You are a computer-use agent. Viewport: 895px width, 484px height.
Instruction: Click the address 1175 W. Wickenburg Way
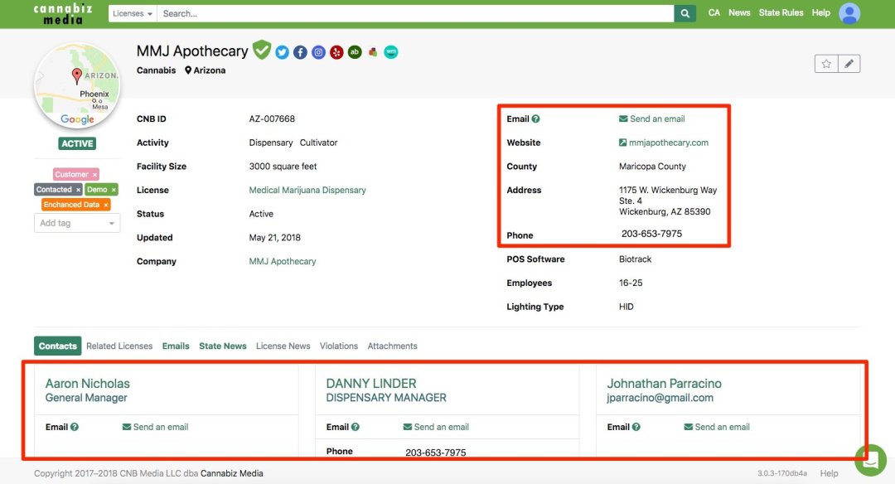668,190
